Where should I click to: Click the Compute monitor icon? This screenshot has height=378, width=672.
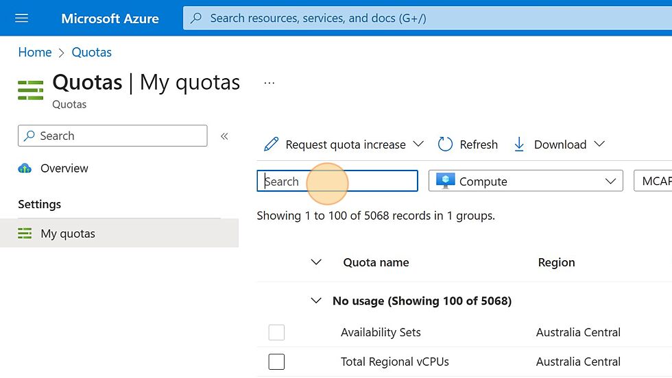(445, 181)
